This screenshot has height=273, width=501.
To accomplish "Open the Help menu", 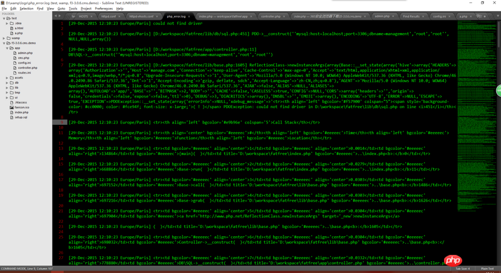I will pos(120,9).
